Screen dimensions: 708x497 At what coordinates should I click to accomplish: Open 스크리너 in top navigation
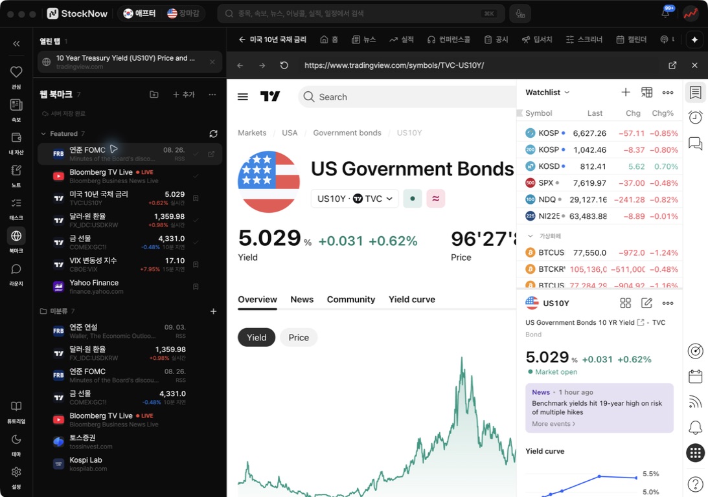pos(584,39)
